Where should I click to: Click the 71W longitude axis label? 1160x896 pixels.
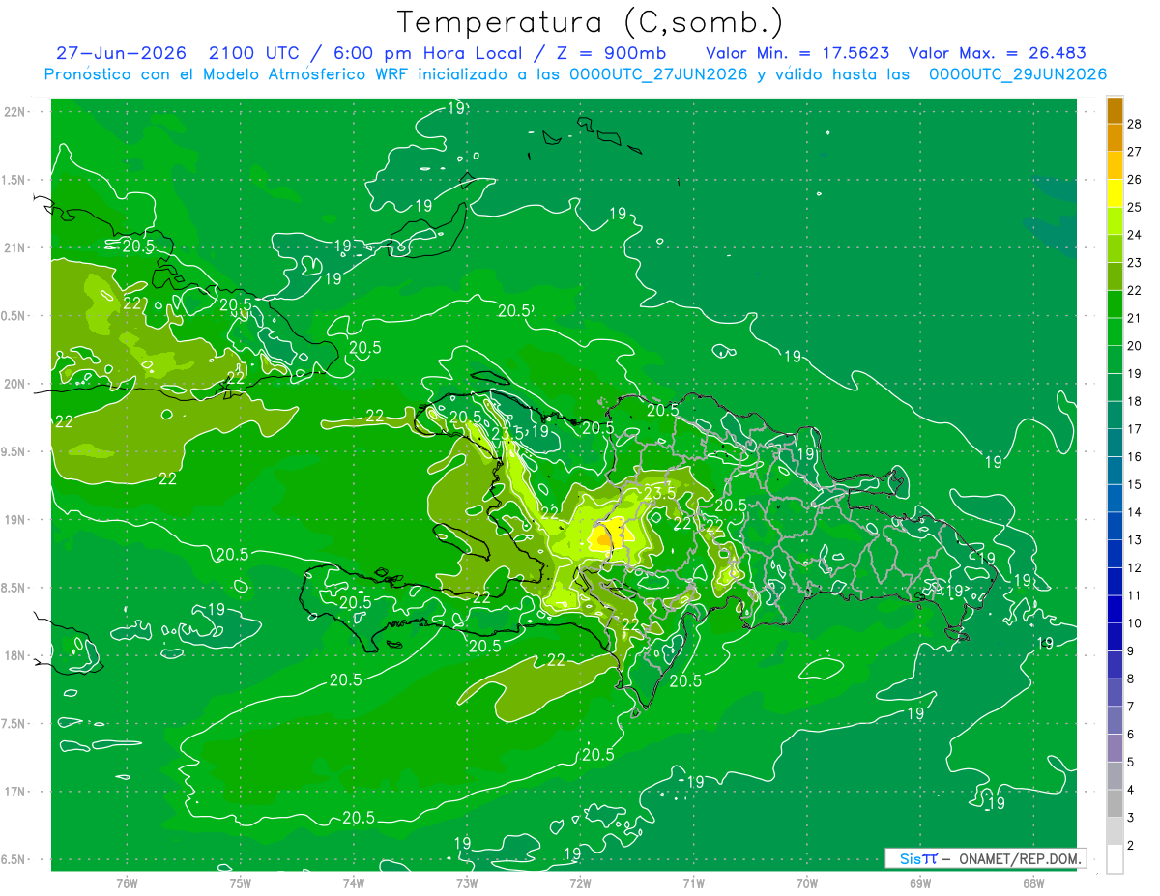[693, 883]
